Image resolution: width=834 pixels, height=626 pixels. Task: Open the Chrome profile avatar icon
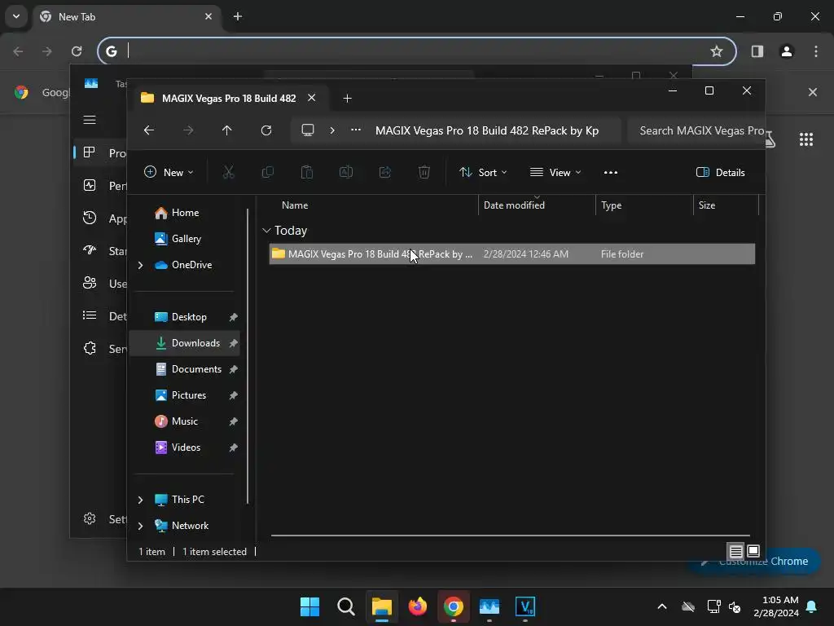click(x=787, y=51)
